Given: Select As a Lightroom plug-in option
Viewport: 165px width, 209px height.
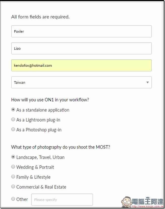Looking at the screenshot, I should point(13,119).
